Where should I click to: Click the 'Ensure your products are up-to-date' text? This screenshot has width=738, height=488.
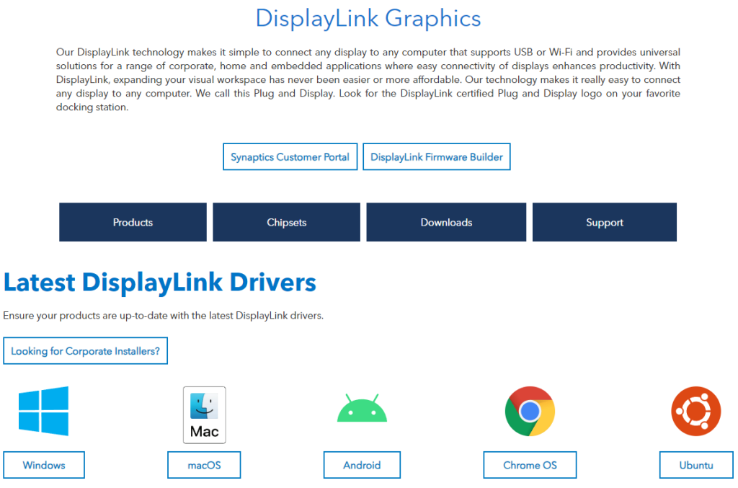click(163, 316)
